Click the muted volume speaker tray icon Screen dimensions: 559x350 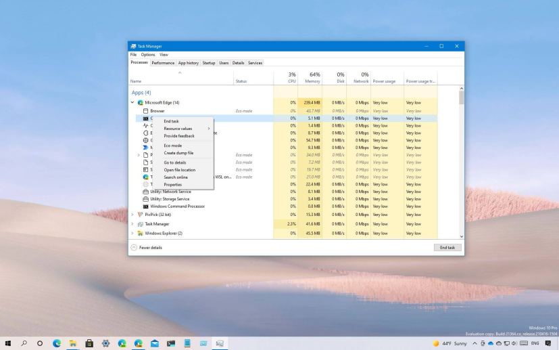pos(514,344)
